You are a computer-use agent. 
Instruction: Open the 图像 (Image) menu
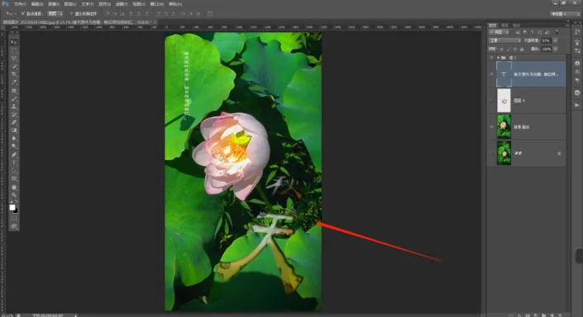click(54, 4)
